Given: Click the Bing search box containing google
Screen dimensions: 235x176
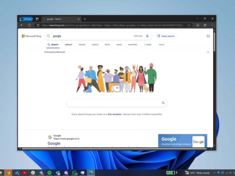Looking at the screenshot, I should click(x=91, y=36).
